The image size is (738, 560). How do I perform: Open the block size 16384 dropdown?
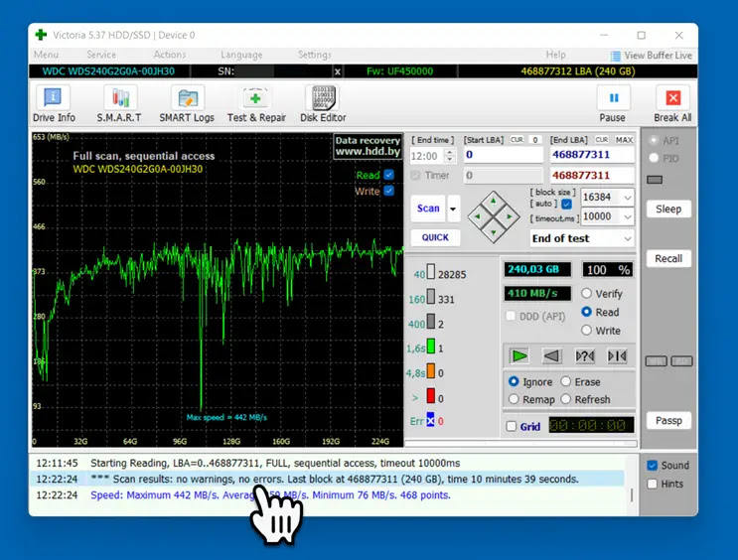click(x=628, y=198)
